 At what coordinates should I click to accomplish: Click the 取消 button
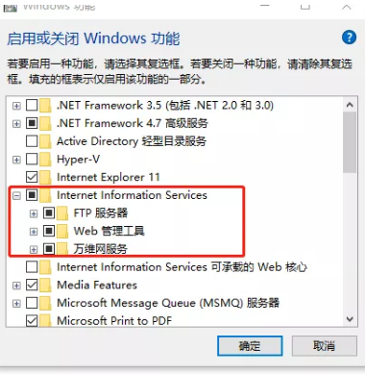click(324, 346)
